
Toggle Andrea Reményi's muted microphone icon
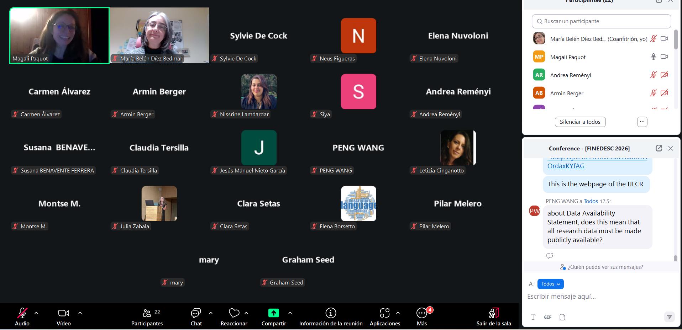(x=653, y=75)
